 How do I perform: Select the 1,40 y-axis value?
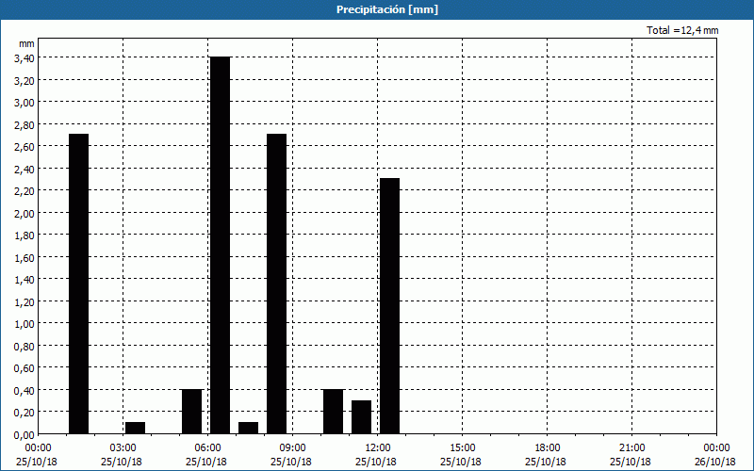25,280
